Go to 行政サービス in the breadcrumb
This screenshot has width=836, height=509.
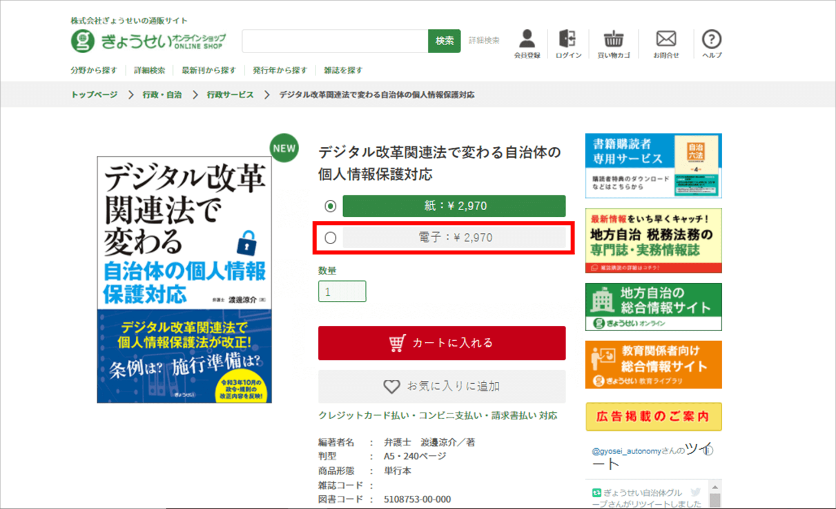[230, 95]
